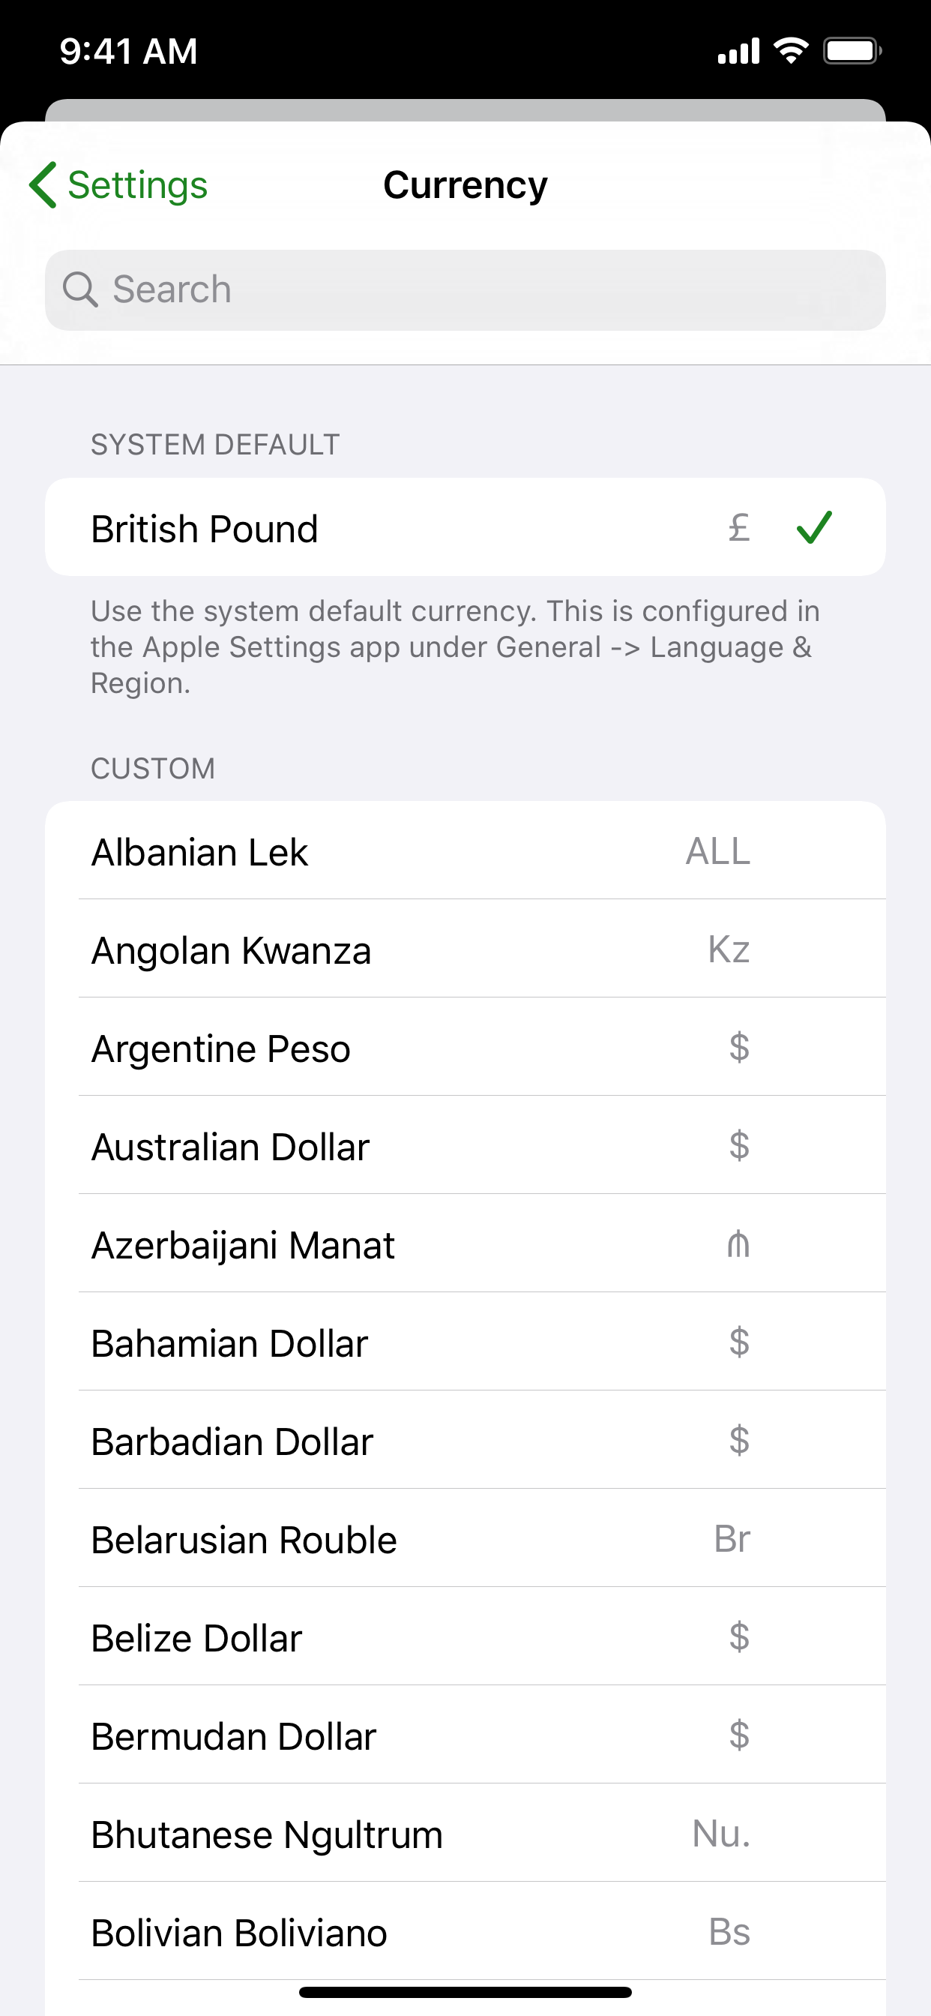The width and height of the screenshot is (931, 2016).
Task: Select Belarusian Rouble row
Action: pyautogui.click(x=465, y=1538)
